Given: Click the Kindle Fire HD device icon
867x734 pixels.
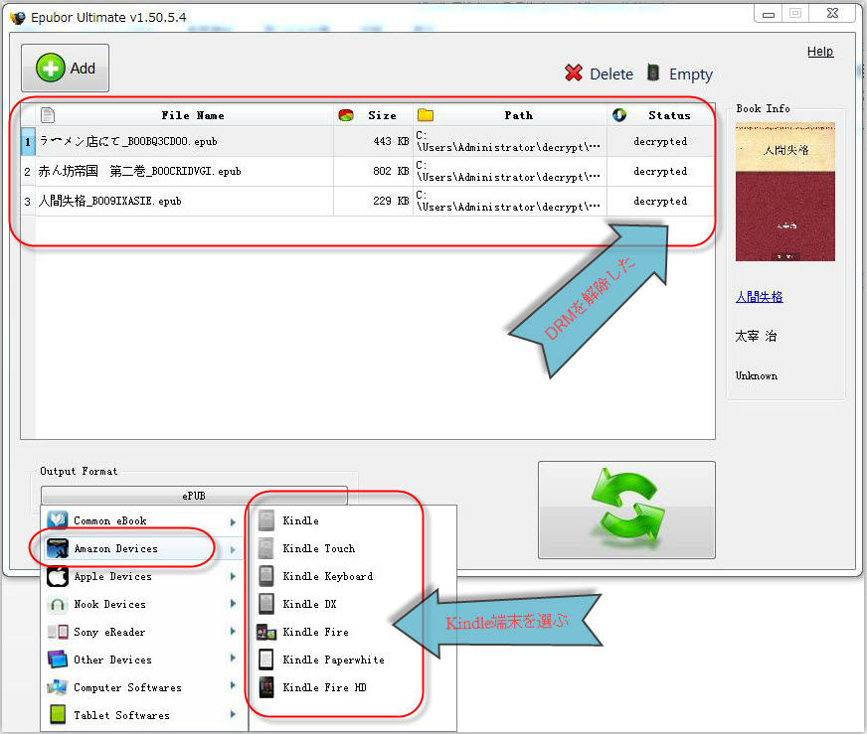Looking at the screenshot, I should coord(266,687).
